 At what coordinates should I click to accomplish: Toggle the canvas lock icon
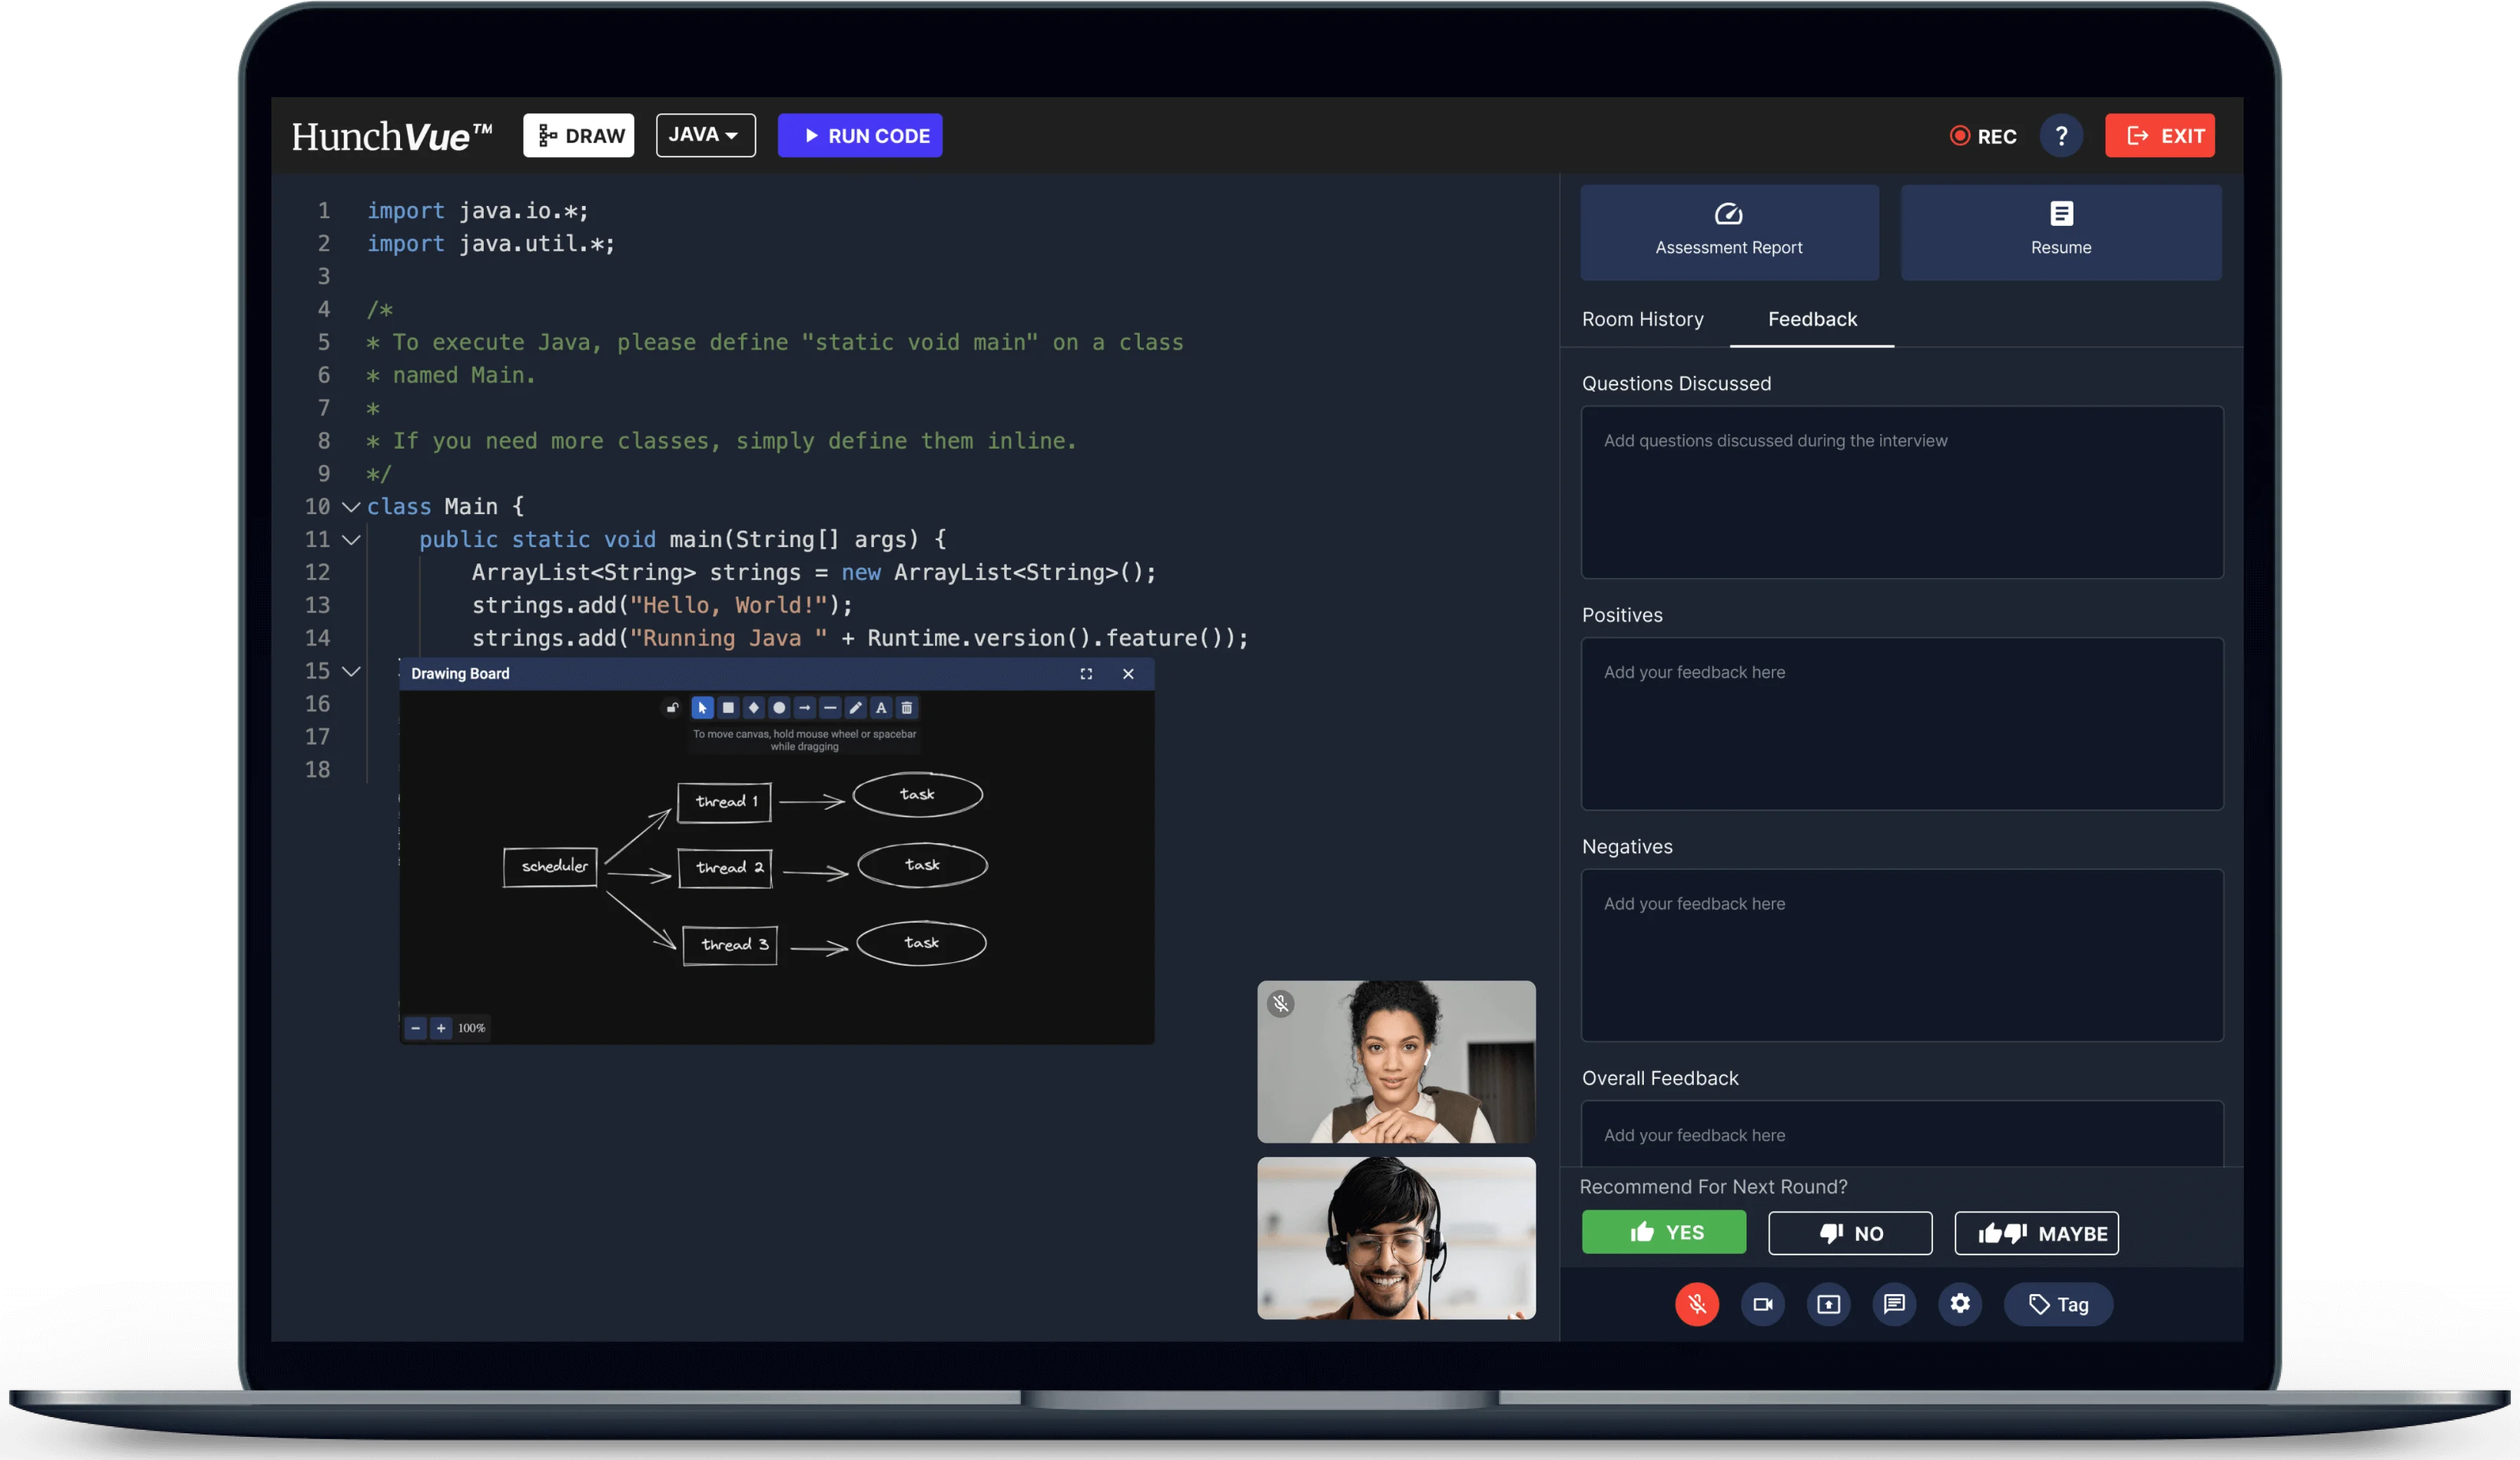(672, 708)
